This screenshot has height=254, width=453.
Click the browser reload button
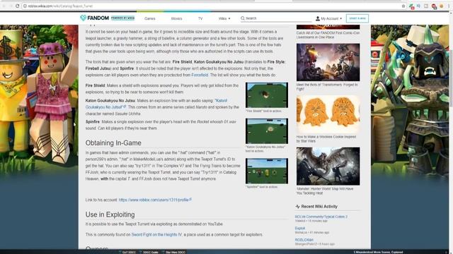pyautogui.click(x=17, y=6)
